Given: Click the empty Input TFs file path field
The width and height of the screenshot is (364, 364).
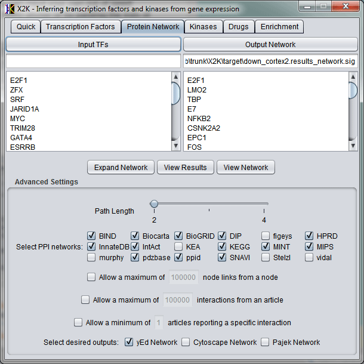Looking at the screenshot, I should tap(93, 61).
